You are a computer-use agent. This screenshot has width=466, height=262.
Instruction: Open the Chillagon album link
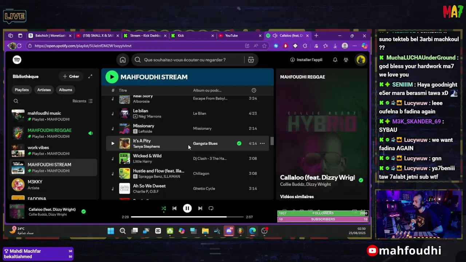tap(201, 174)
